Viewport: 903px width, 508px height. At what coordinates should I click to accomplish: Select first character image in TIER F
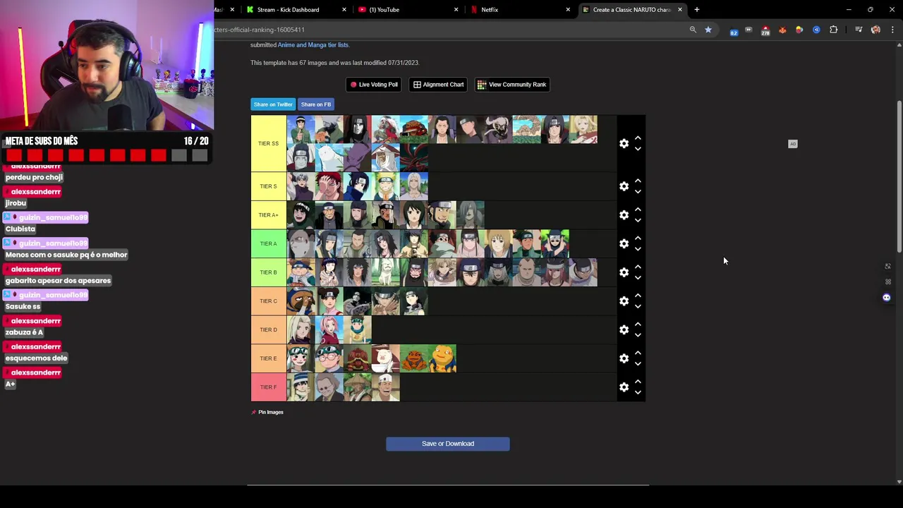pos(301,387)
